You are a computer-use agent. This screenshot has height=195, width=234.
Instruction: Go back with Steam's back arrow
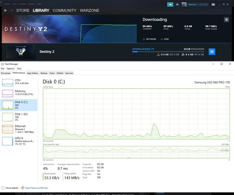[5, 11]
